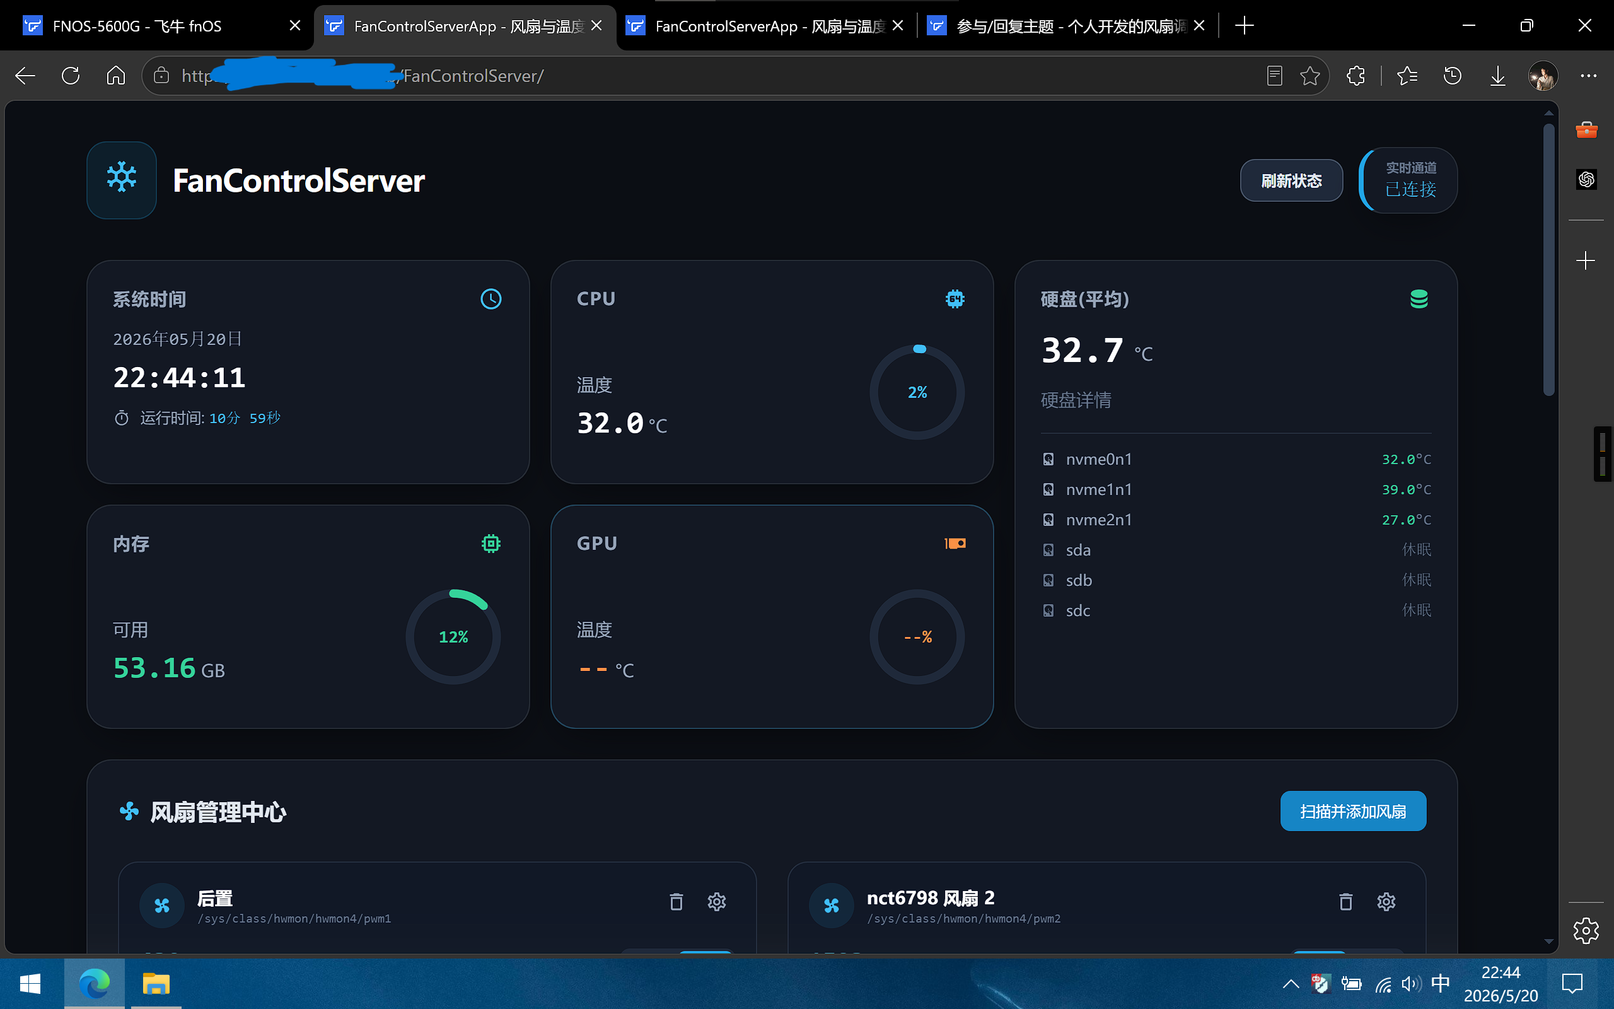Click the CPU 2% usage gauge
Screen dimensions: 1614x1009
[x=917, y=392]
